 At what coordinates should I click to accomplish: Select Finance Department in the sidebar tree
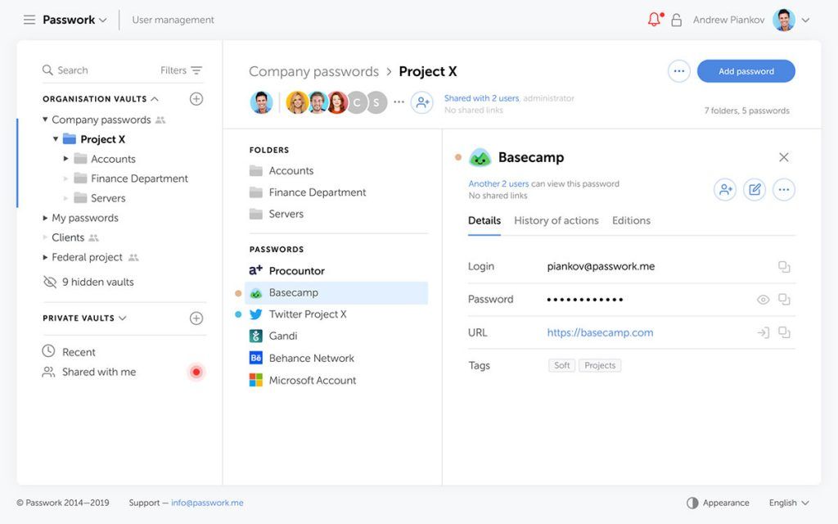click(139, 178)
